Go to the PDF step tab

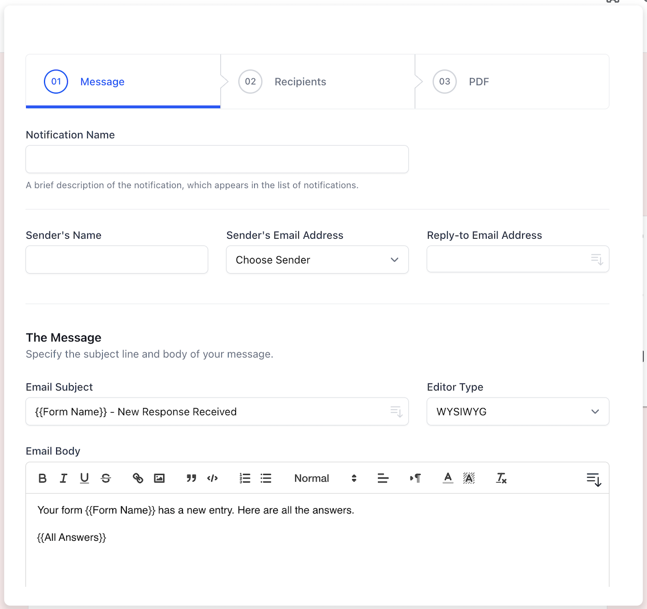coord(479,82)
